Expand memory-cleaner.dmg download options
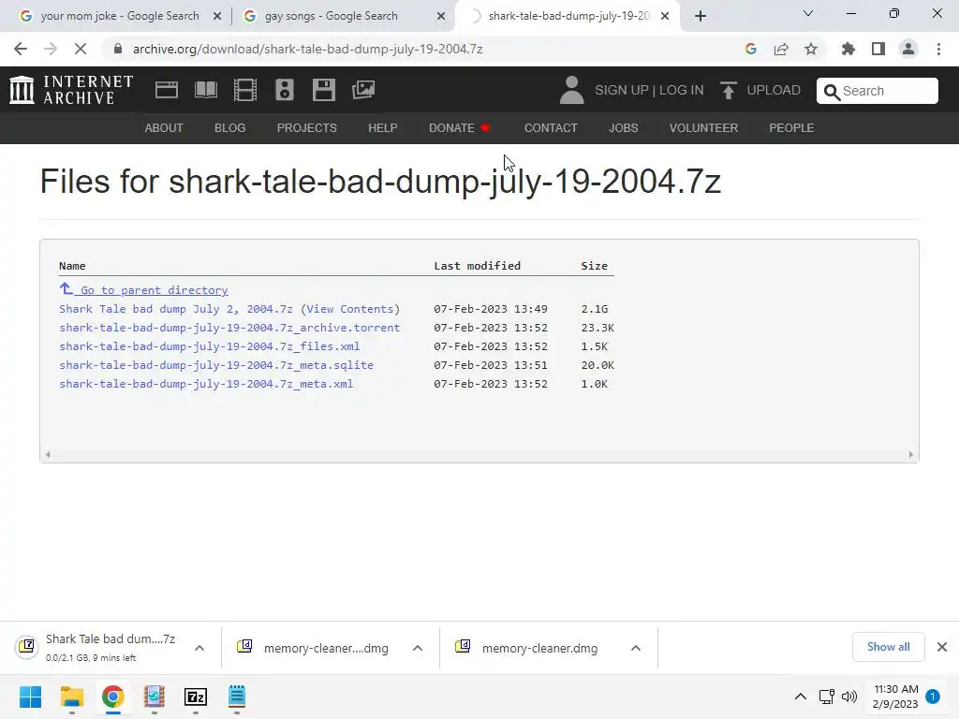The image size is (959, 719). click(636, 648)
